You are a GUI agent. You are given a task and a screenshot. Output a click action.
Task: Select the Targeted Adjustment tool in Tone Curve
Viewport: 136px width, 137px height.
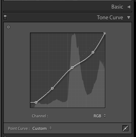click(8, 27)
